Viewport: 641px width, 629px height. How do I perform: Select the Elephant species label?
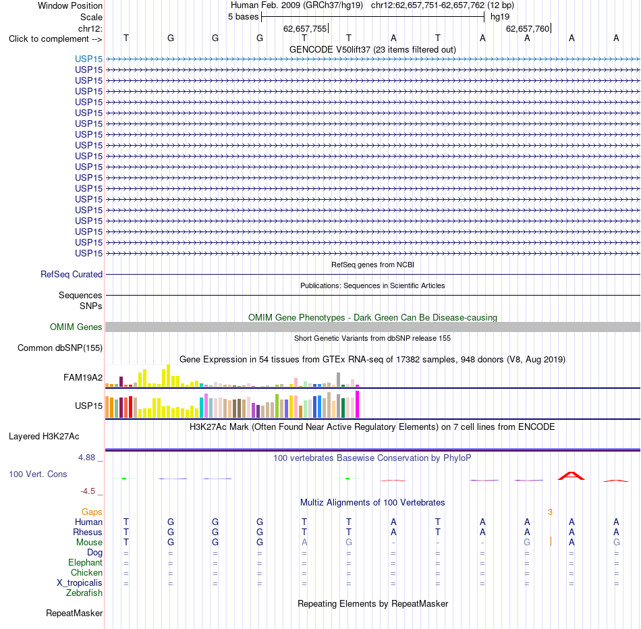click(85, 563)
